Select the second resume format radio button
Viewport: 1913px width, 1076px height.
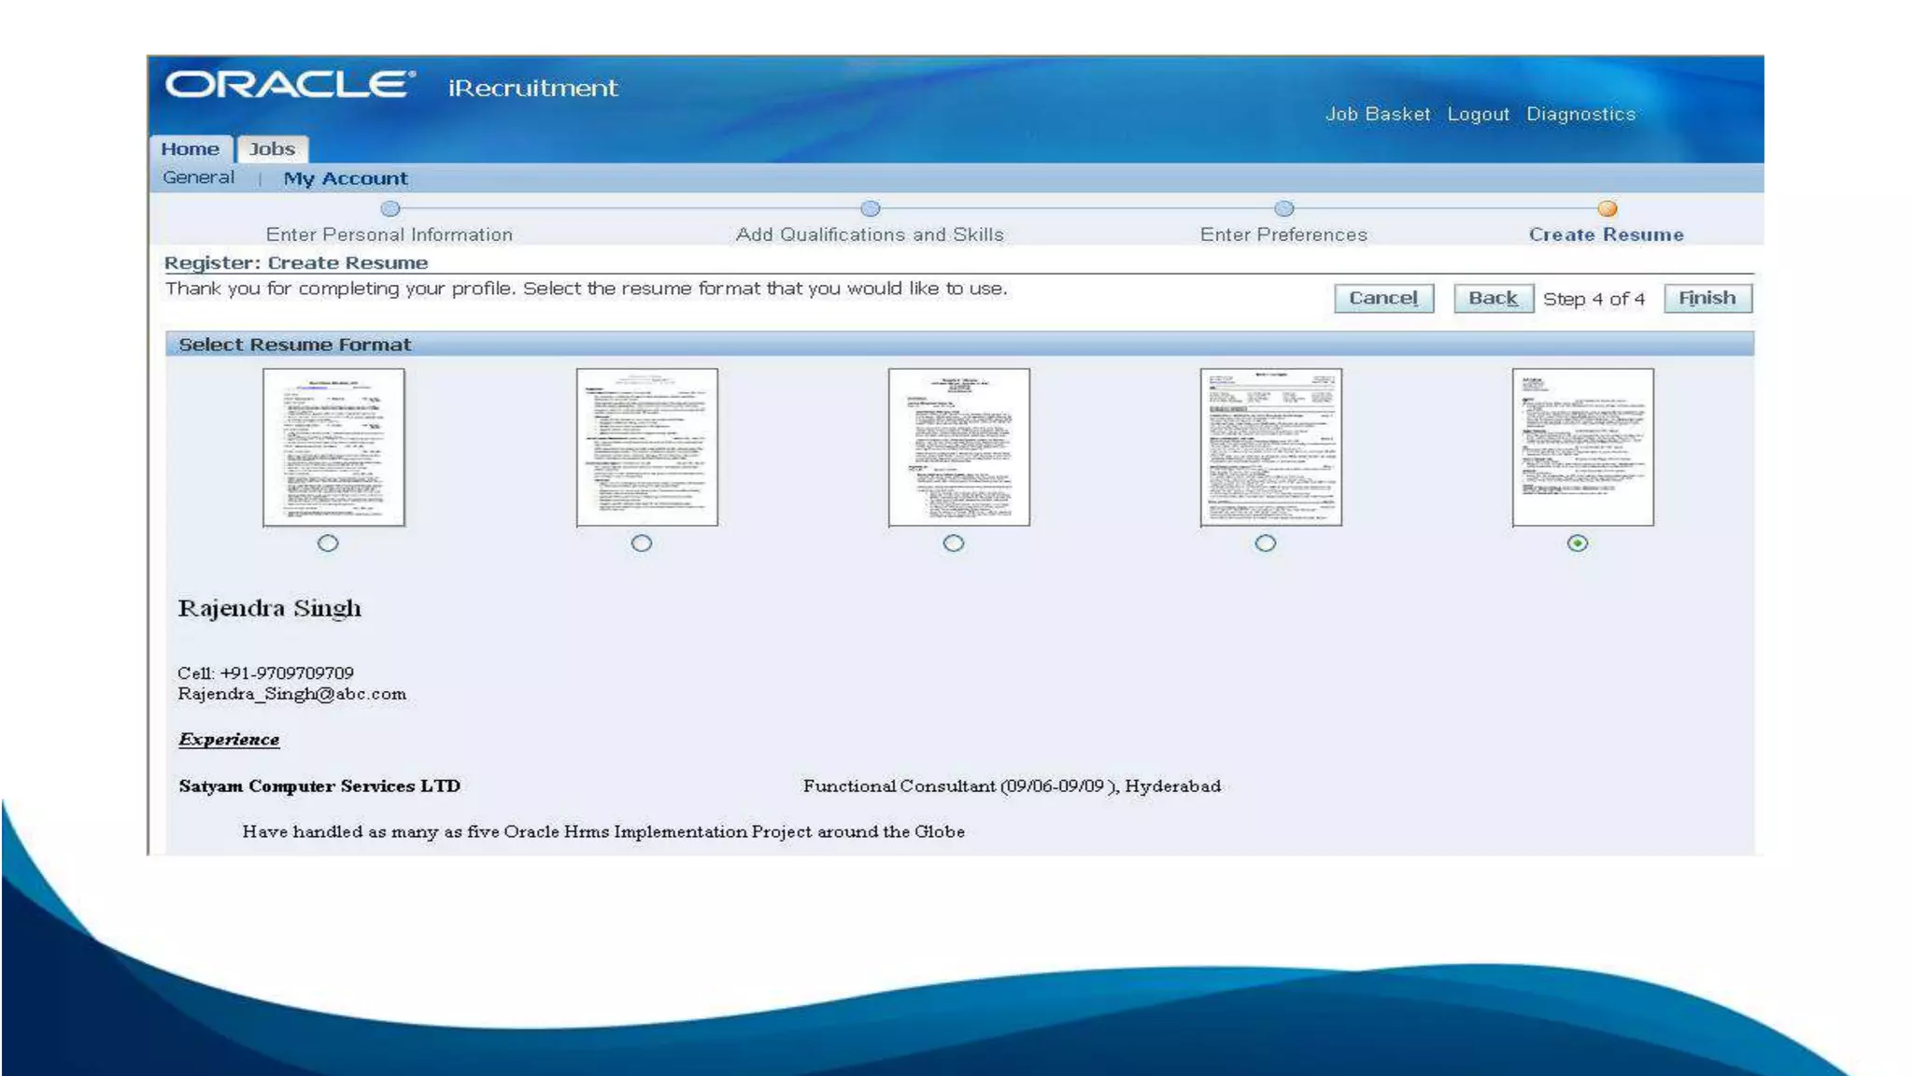(x=642, y=543)
